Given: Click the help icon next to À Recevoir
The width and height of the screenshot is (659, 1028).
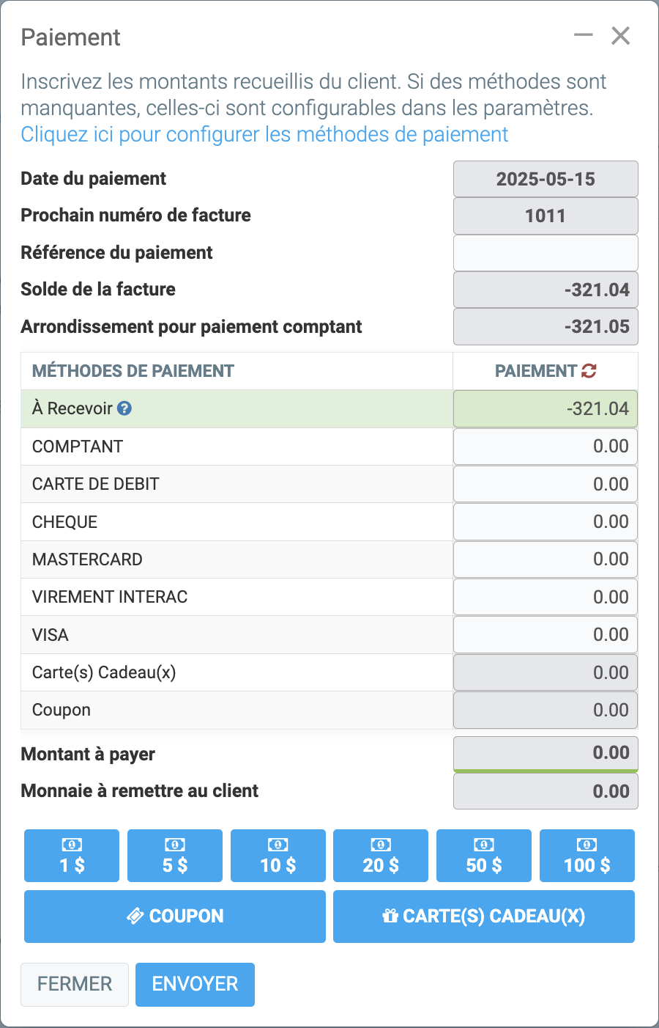Looking at the screenshot, I should (124, 408).
